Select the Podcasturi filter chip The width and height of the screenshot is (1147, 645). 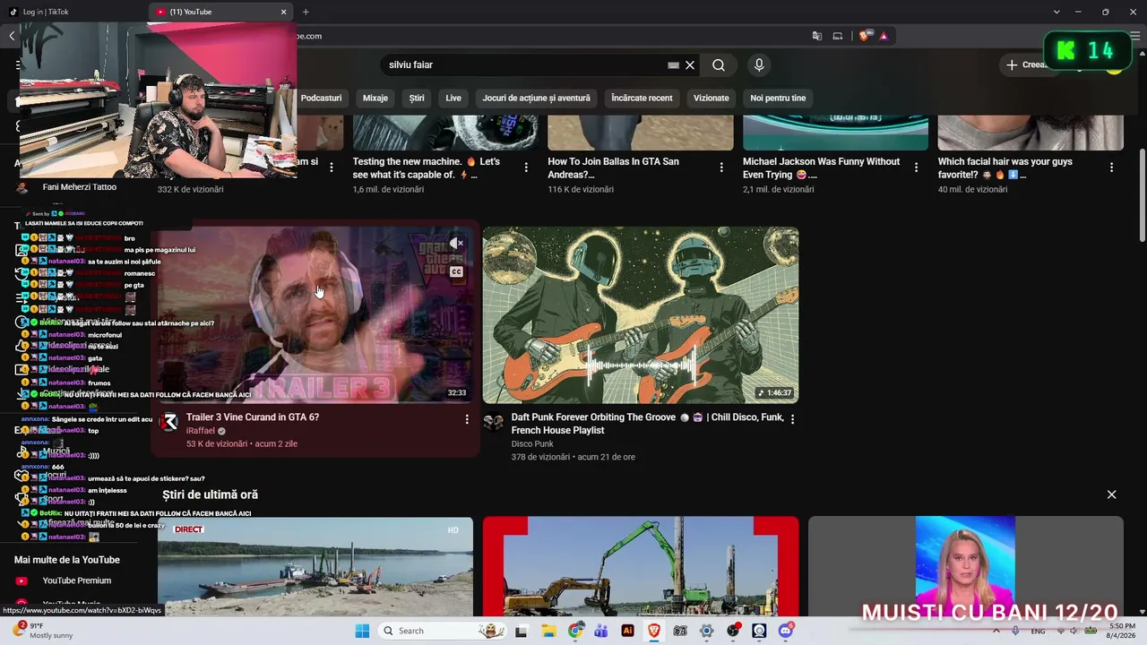coord(321,98)
